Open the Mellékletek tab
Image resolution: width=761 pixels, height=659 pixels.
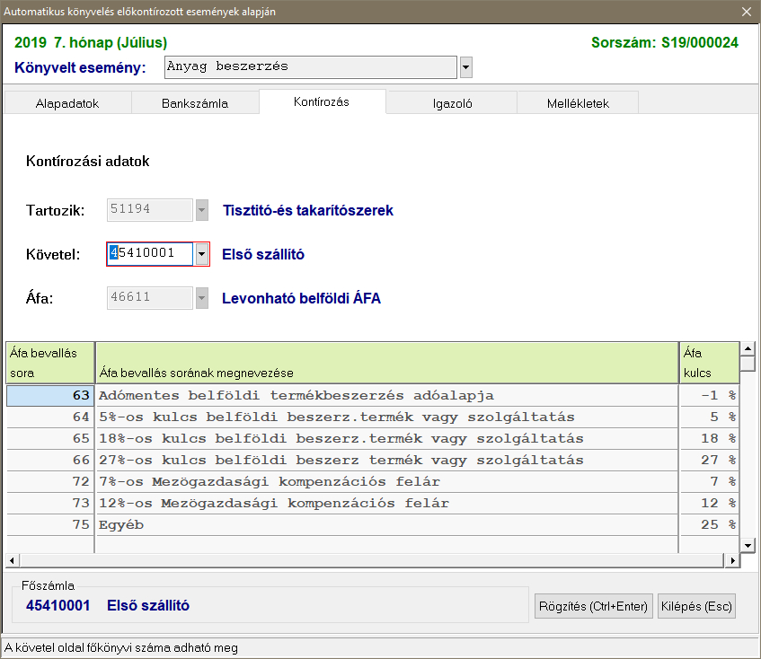[x=578, y=103]
